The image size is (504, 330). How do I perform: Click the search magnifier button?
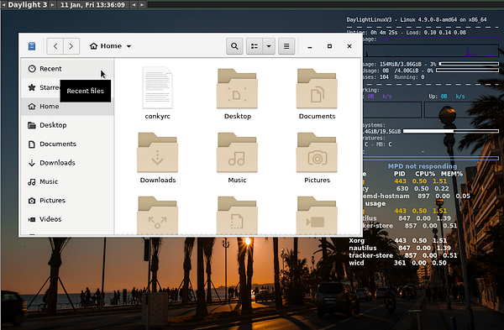pos(234,46)
